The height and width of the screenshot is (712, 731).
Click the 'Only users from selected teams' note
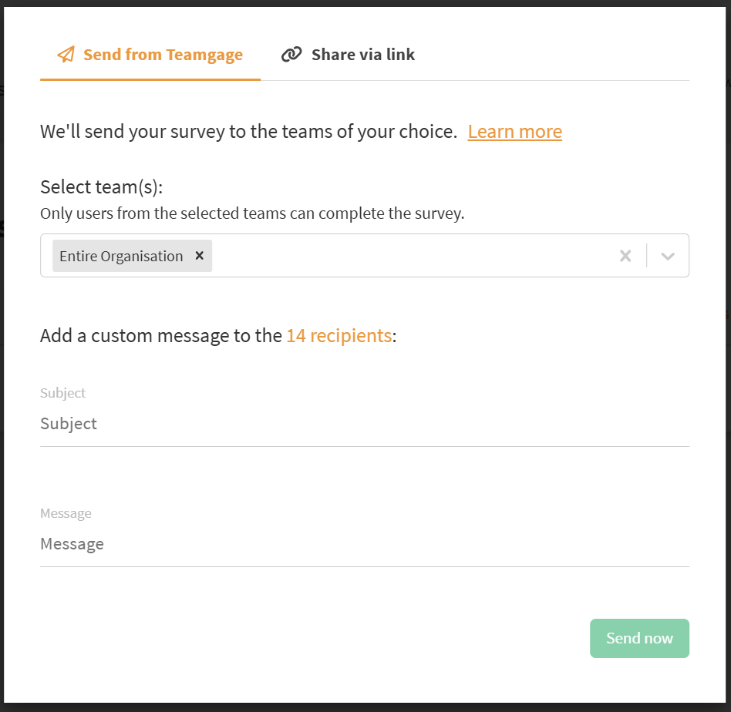(x=252, y=213)
